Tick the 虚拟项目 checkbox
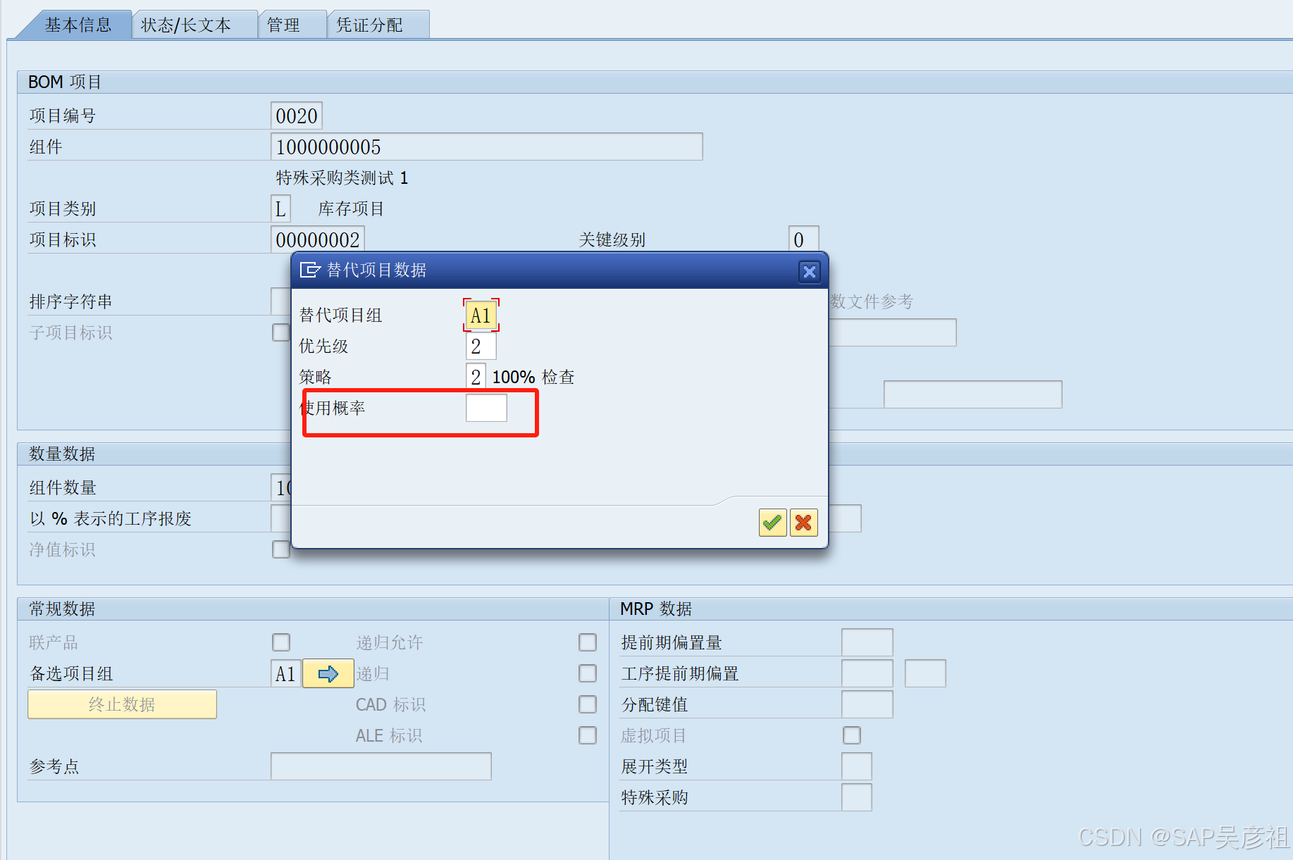Screen dimensions: 1293x860 point(852,735)
